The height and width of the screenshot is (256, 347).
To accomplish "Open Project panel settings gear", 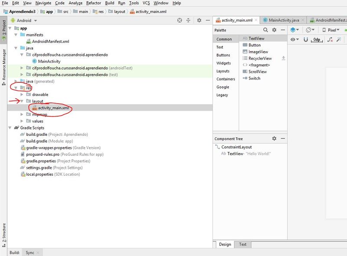I will [199, 20].
